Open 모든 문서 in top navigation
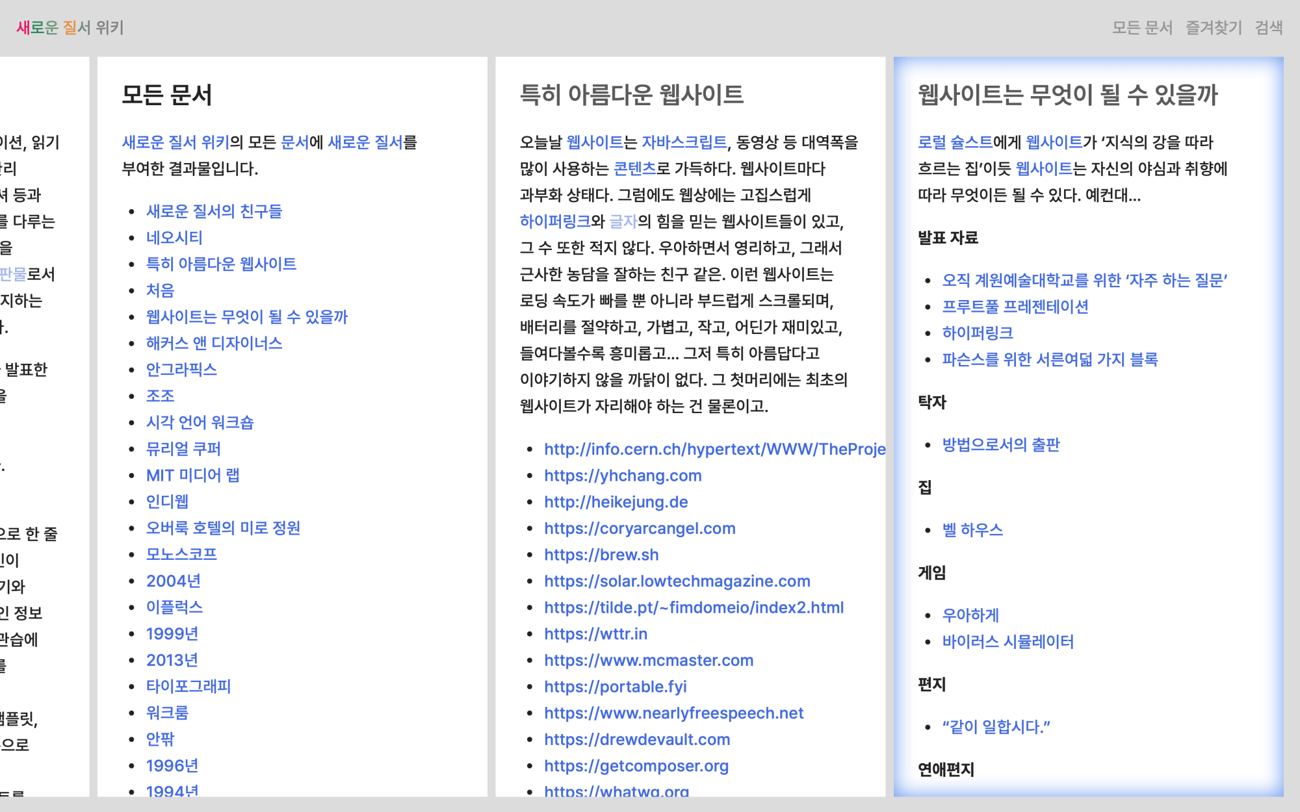The width and height of the screenshot is (1300, 812). pos(1141,27)
